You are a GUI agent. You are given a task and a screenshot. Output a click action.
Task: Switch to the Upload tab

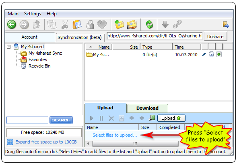click(x=105, y=108)
